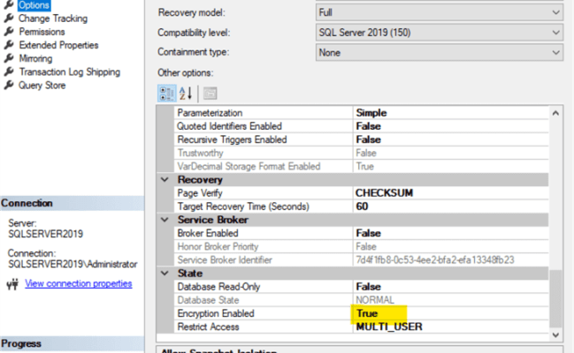Viewport: 574px width, 353px height.
Task: Click the Encryption Enabled True value
Action: click(367, 313)
